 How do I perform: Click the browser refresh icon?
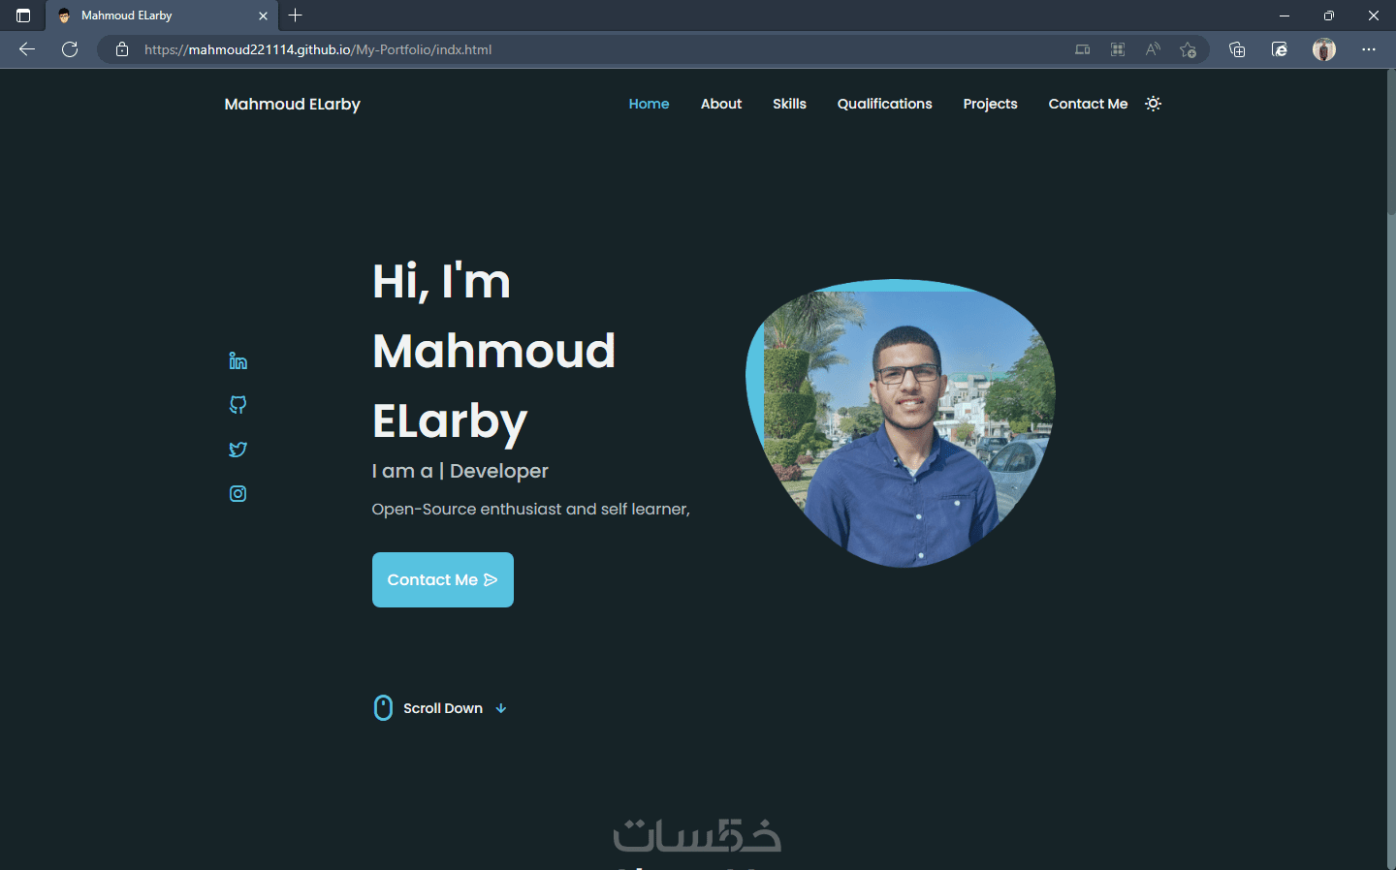(x=70, y=49)
